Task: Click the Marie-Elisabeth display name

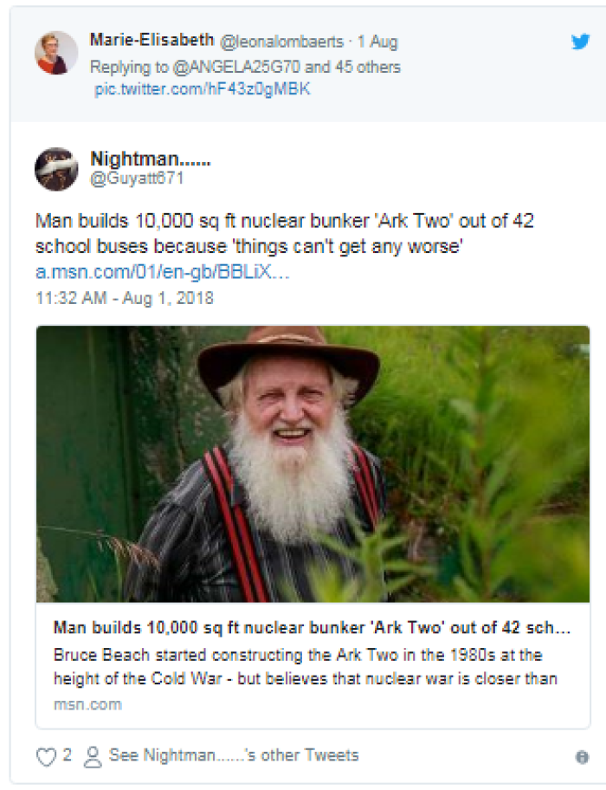Action: tap(152, 40)
